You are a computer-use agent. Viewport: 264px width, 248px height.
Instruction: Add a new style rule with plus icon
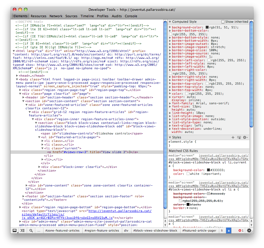coord(233,137)
